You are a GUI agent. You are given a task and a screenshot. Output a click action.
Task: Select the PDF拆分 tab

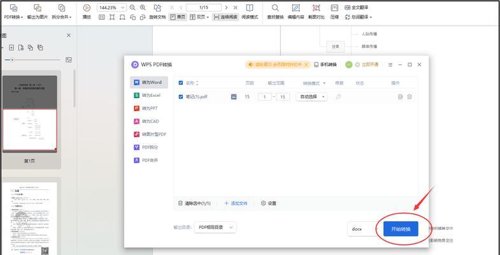[149, 147]
